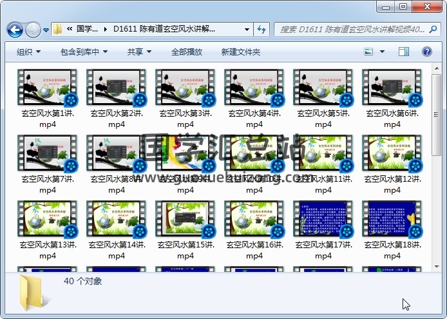Open the view options dropdown arrow
The image size is (447, 319).
(382, 52)
